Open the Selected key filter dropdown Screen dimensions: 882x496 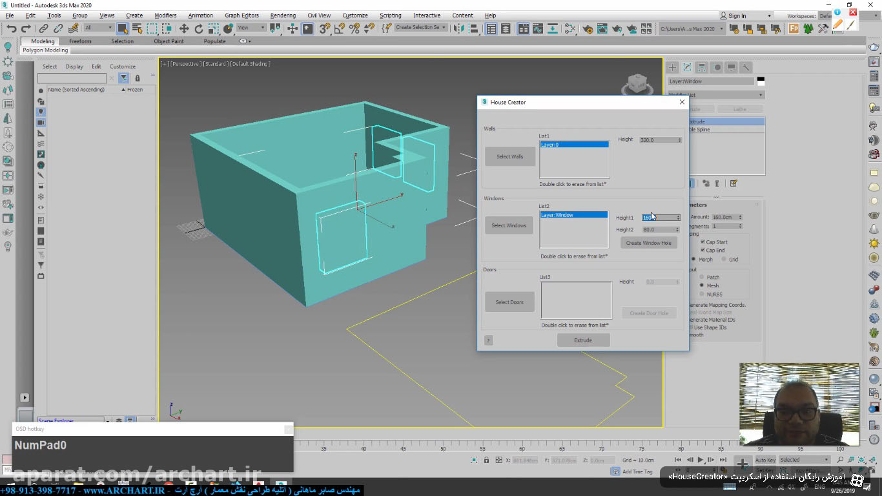pos(804,460)
